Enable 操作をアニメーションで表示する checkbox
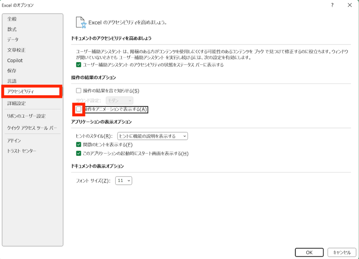Image resolution: width=359 pixels, height=259 pixels. point(78,109)
